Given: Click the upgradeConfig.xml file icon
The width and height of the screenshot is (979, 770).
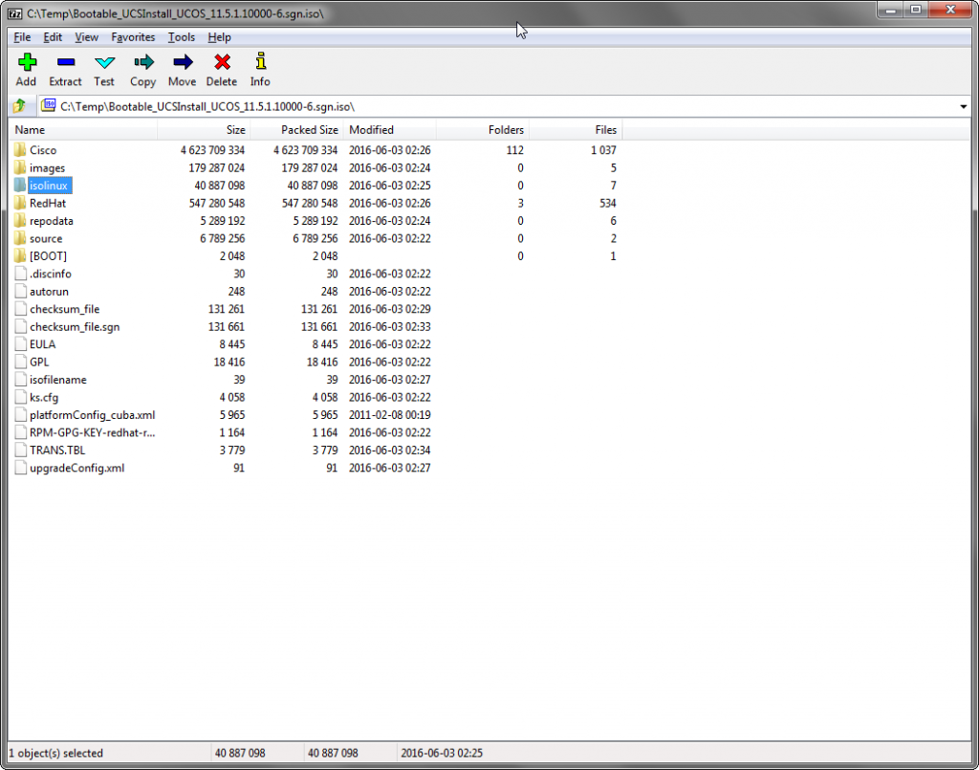Looking at the screenshot, I should point(21,468).
